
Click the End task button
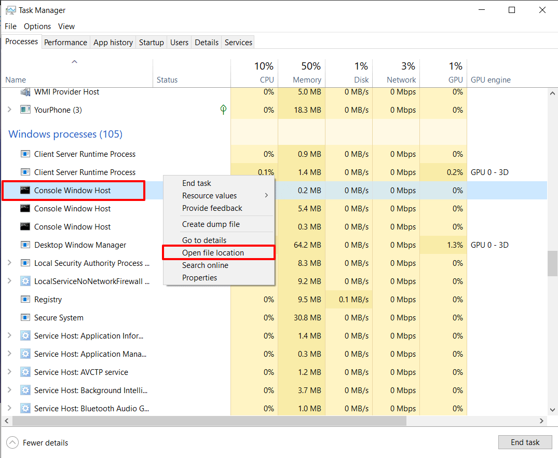[525, 442]
